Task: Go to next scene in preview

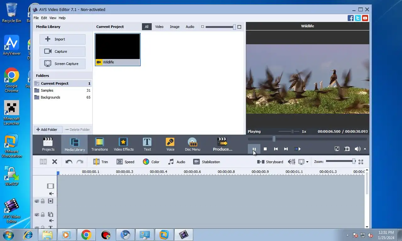Action: (x=297, y=149)
